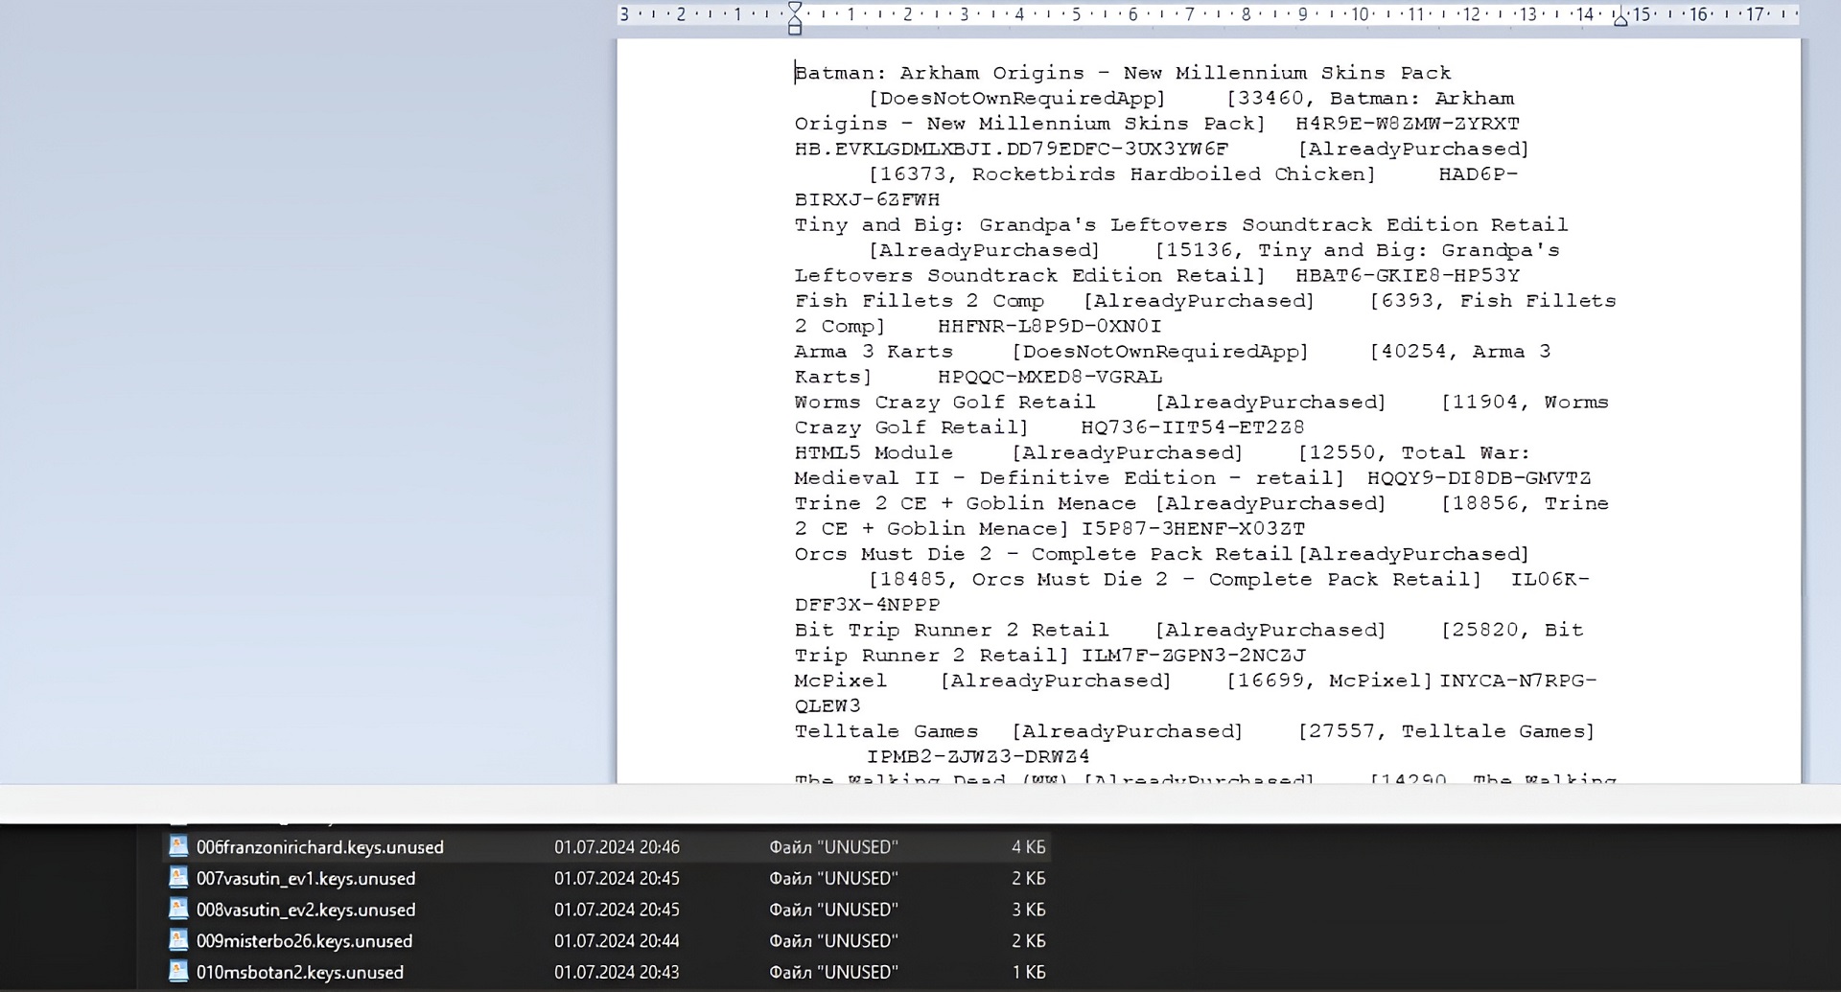Click the file icon beside 008vasutin_ev2.keys.unused

[178, 909]
